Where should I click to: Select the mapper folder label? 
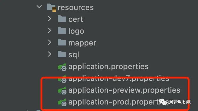click(x=82, y=43)
